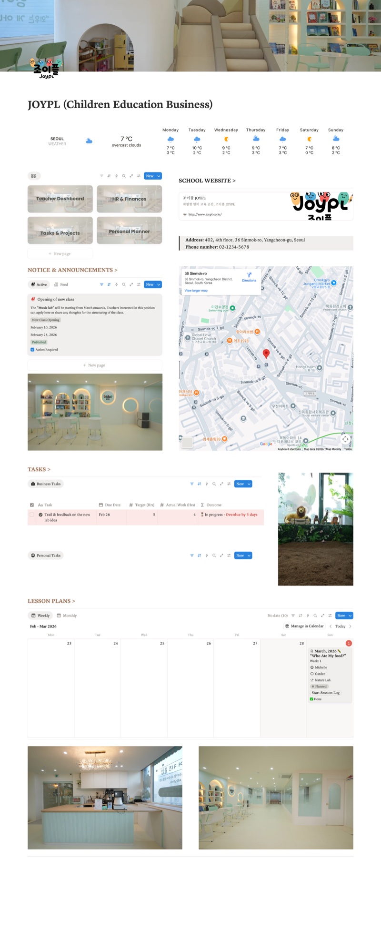
Task: Open New dropdown arrow in Personal Tasks
Action: click(x=249, y=556)
